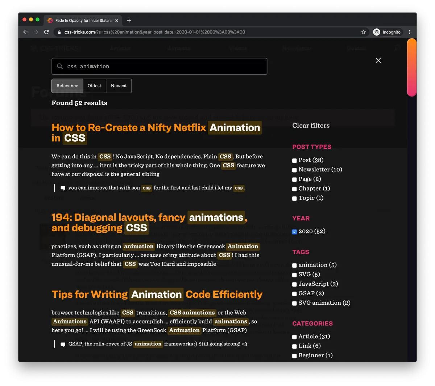Reload the page with the refresh icon

tap(46, 32)
